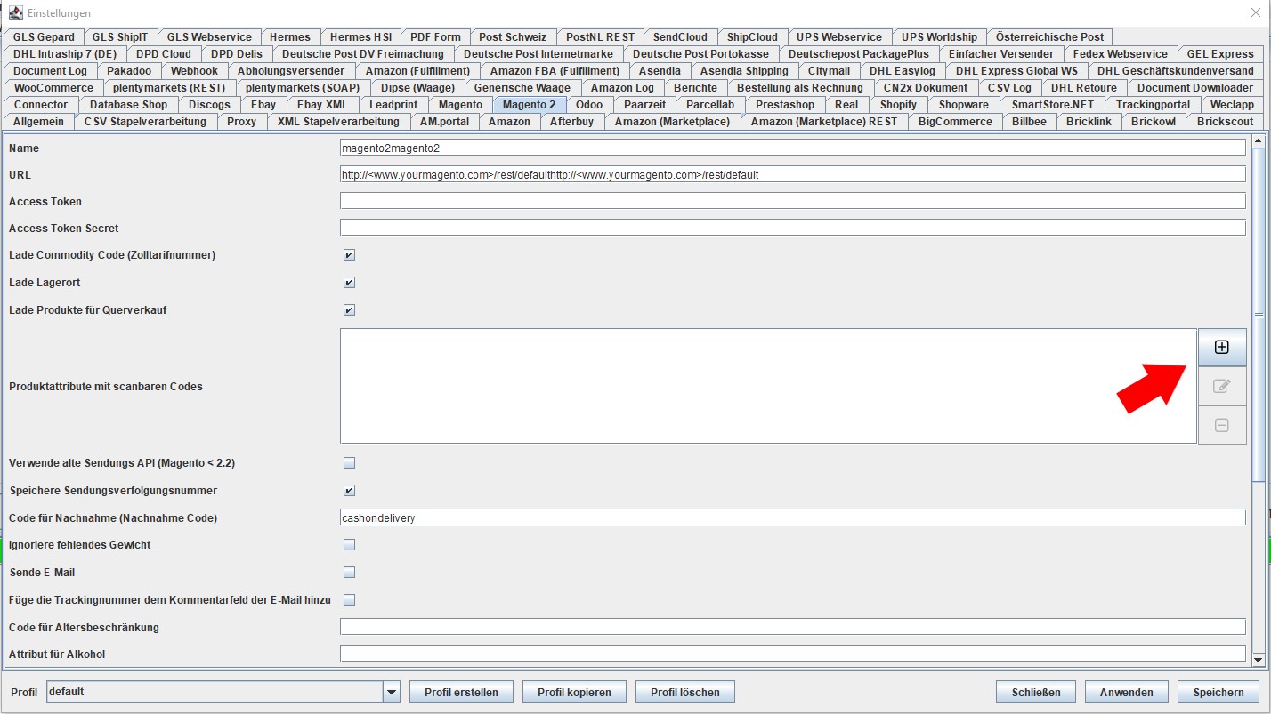Enable Ignoriere fehlendes Gewicht checkbox

coord(349,545)
